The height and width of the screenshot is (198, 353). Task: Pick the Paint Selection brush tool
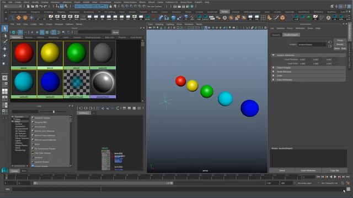pos(4,42)
